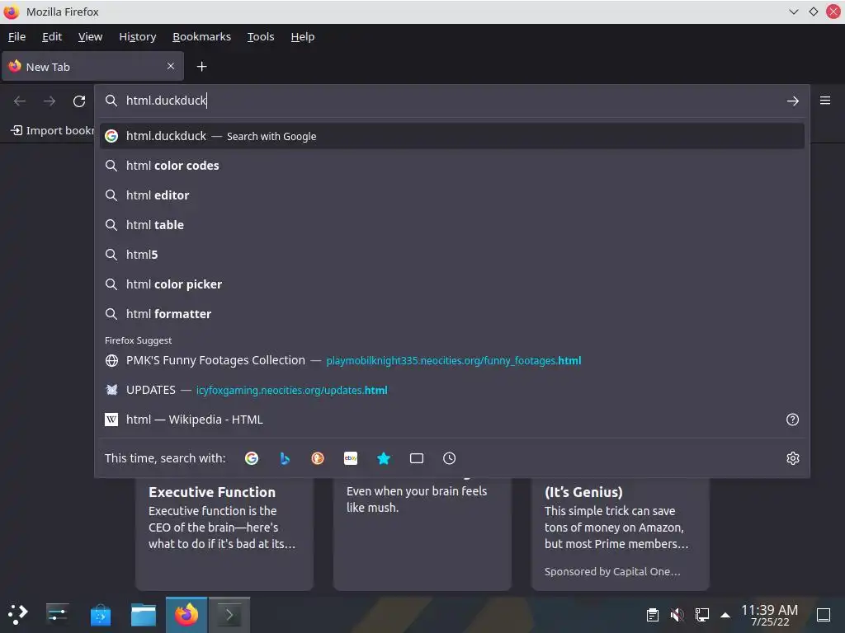This screenshot has height=633, width=845.
Task: Click the help icon beside Wikipedia result
Action: tap(793, 420)
